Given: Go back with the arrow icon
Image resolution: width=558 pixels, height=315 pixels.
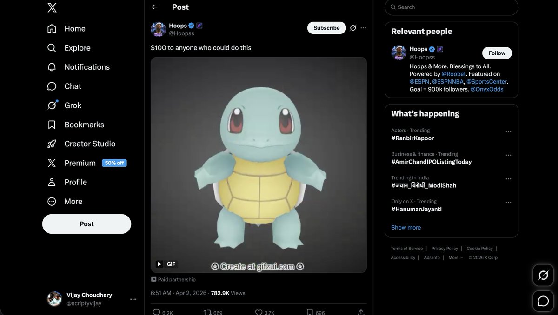Looking at the screenshot, I should click(155, 7).
